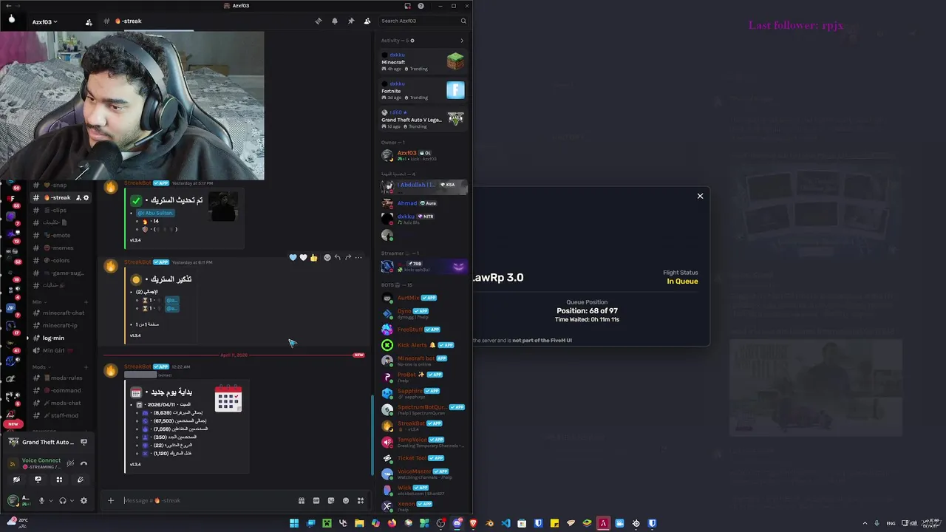Viewport: 946px width, 532px height.
Task: Add channel to Mods category
Action: tap(86, 367)
